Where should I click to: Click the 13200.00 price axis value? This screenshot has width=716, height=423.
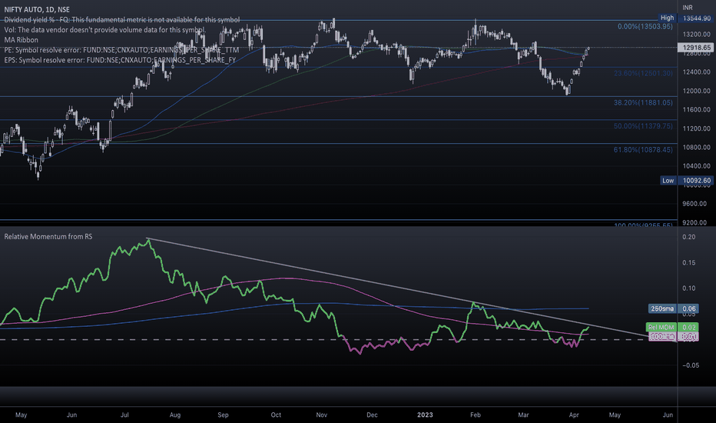tap(696, 35)
